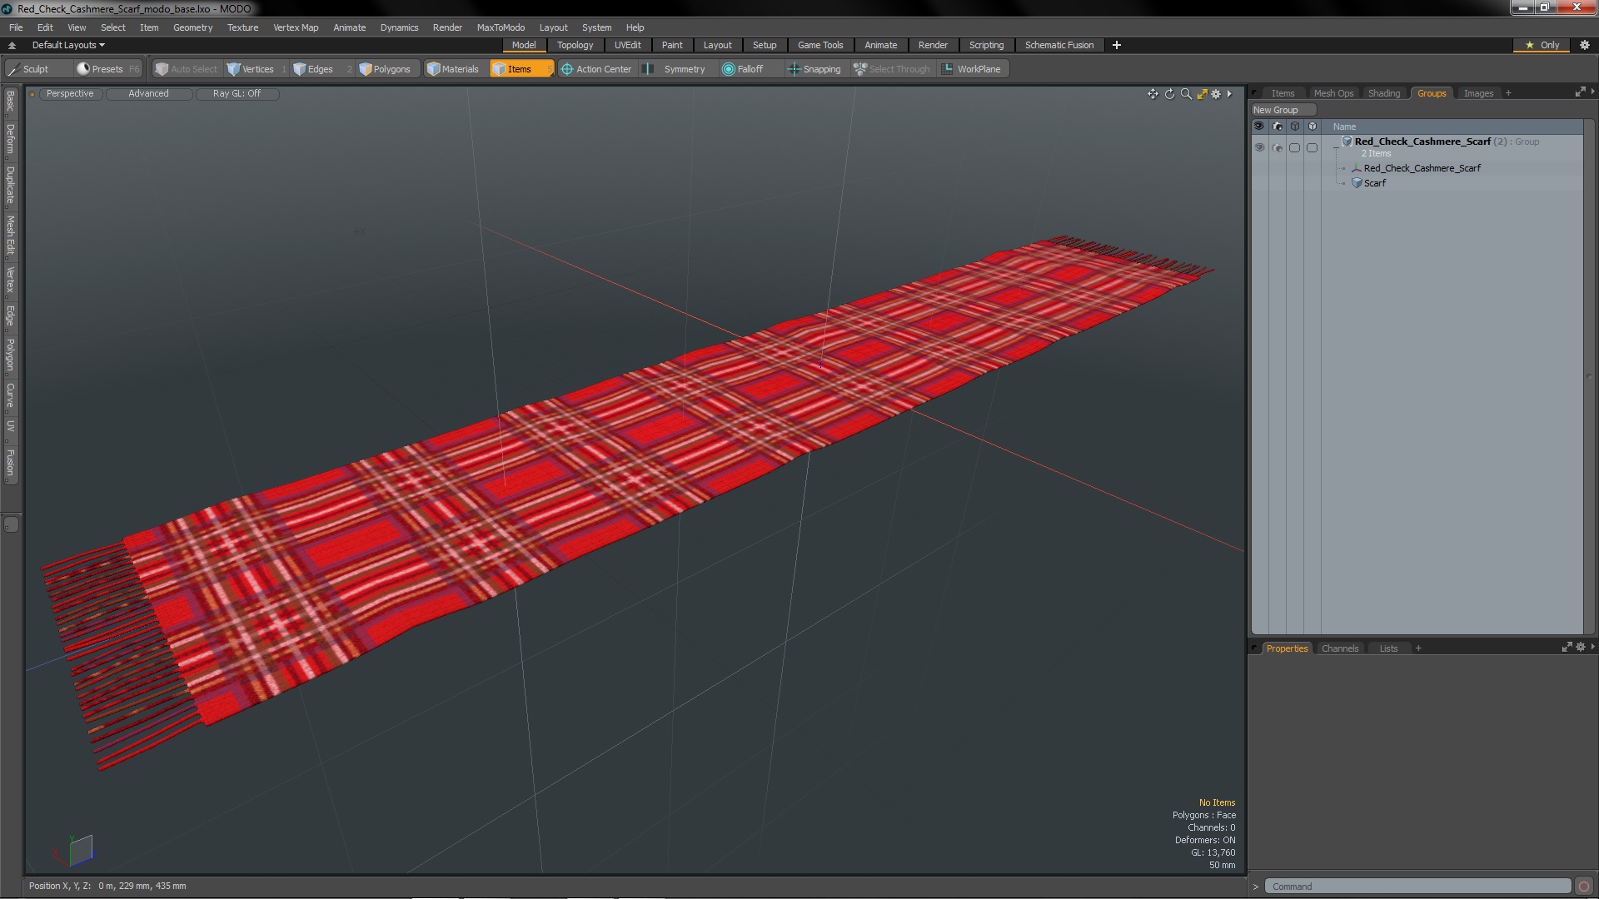Open viewport settings gear icon
1599x899 pixels.
1216,94
